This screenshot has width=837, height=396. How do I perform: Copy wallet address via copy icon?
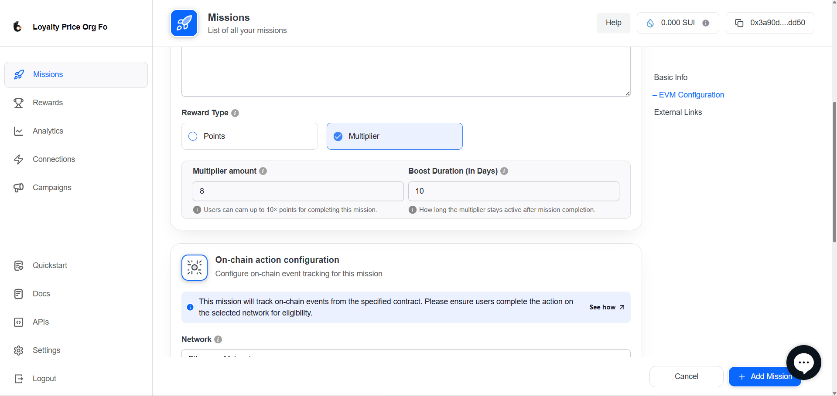(739, 23)
